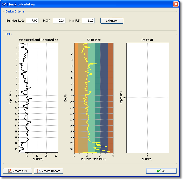Screen dimensions: 183x180
Task: Click the P.G.A. value field
Action: click(x=59, y=21)
